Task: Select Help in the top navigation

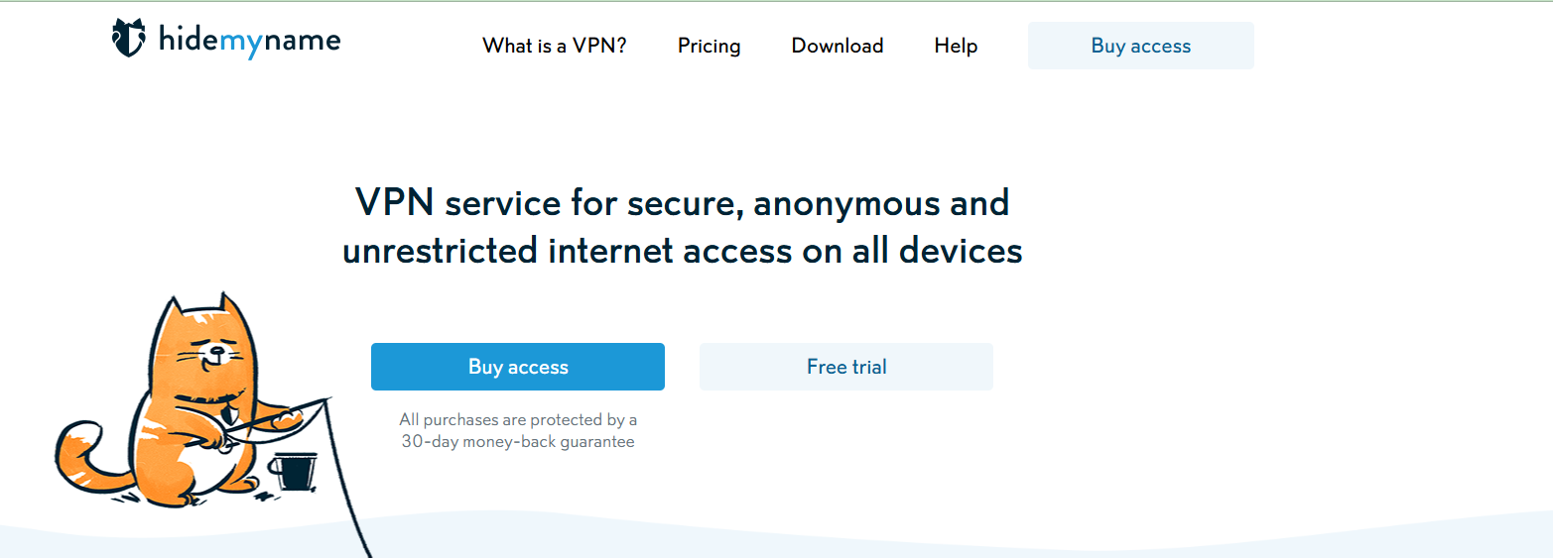Action: (x=956, y=46)
